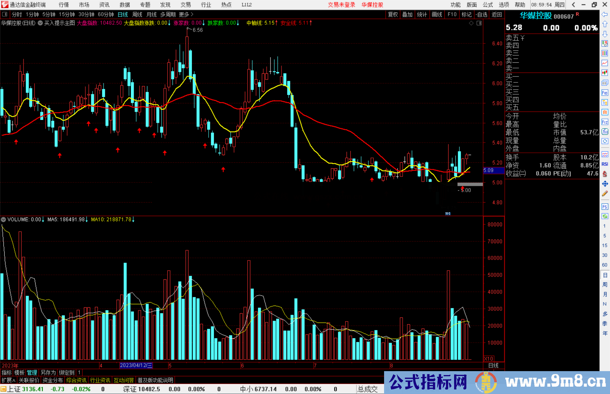Select the 30-minute period in sidebar

tap(604, 255)
